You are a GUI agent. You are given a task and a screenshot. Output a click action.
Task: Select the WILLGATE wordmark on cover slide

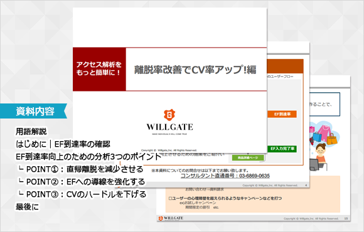click(x=169, y=127)
